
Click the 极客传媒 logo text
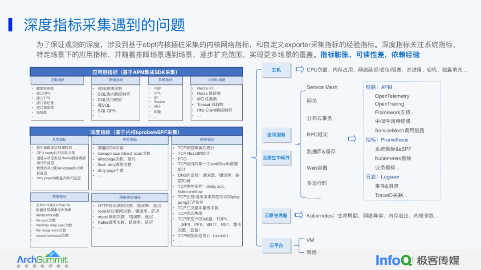click(438, 261)
